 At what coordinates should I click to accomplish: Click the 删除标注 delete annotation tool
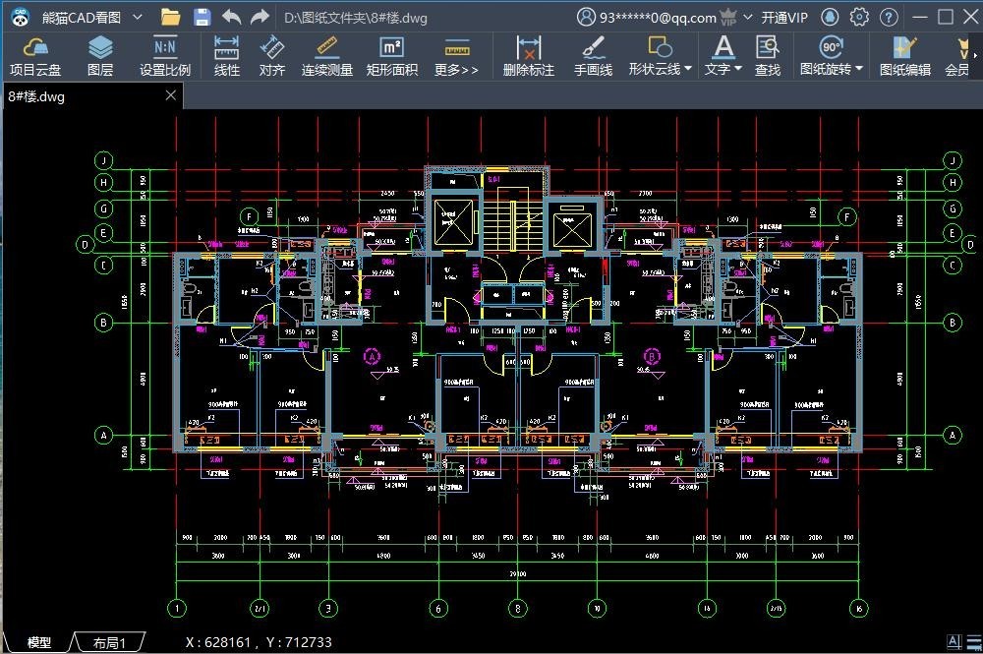pyautogui.click(x=529, y=56)
